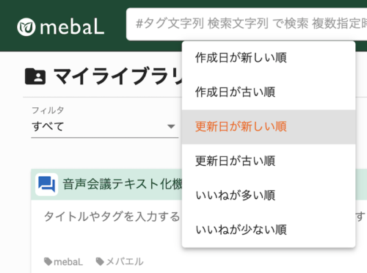Choose いいねが多い順 sort option
The height and width of the screenshot is (273, 367).
tap(269, 195)
